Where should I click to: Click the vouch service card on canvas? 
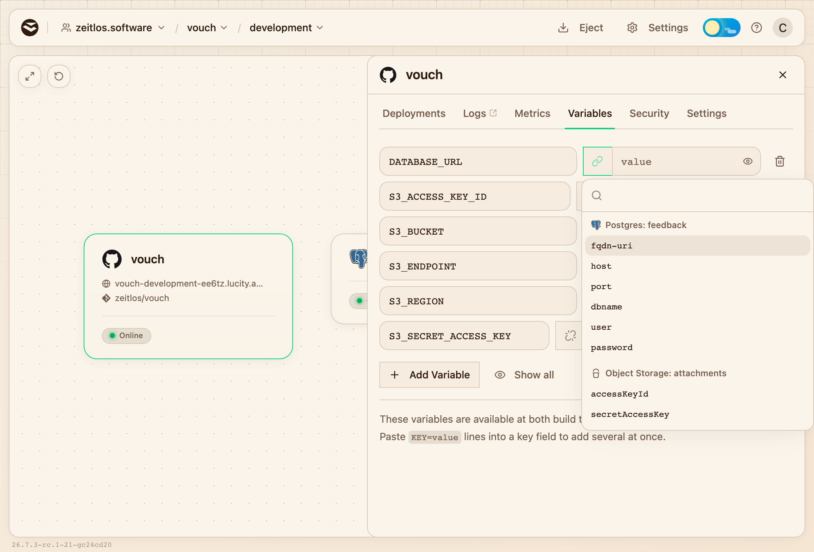point(188,296)
